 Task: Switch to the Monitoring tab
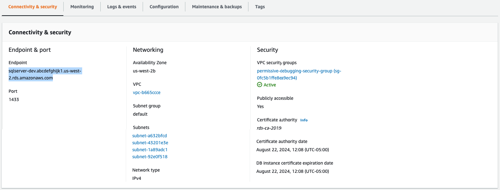click(x=82, y=7)
